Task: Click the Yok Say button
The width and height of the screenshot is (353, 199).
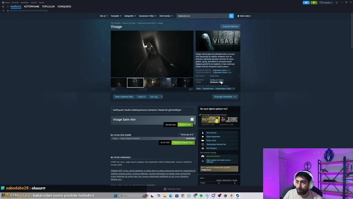Action: 154,97
